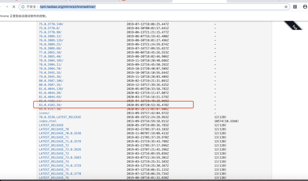Open the user profile avatar icon

(305, 7)
